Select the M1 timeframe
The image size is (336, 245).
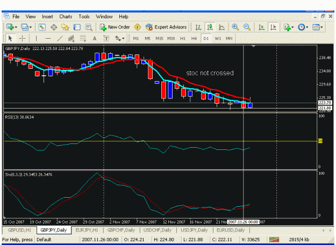coord(136,39)
